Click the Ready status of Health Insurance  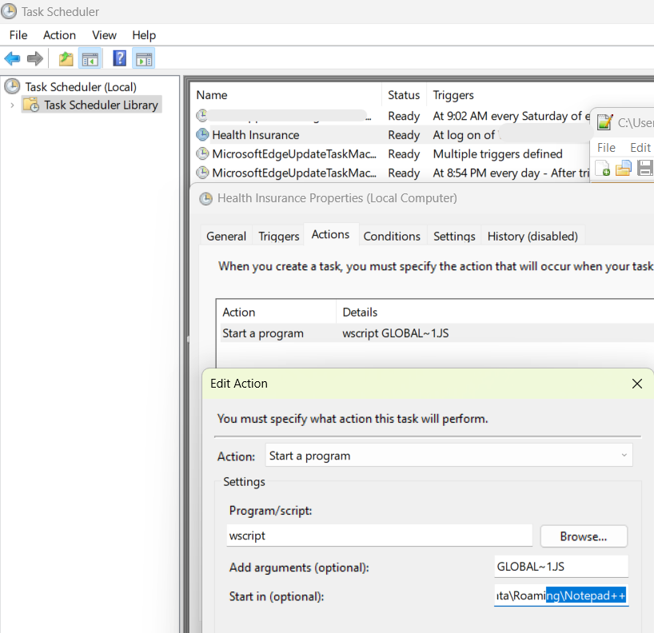coord(403,135)
